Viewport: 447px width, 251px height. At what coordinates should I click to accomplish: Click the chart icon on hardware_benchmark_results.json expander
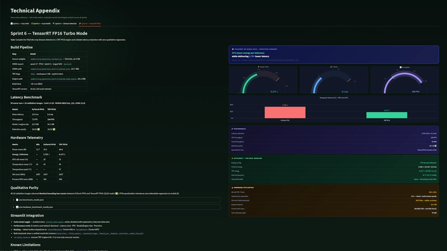coord(17,207)
